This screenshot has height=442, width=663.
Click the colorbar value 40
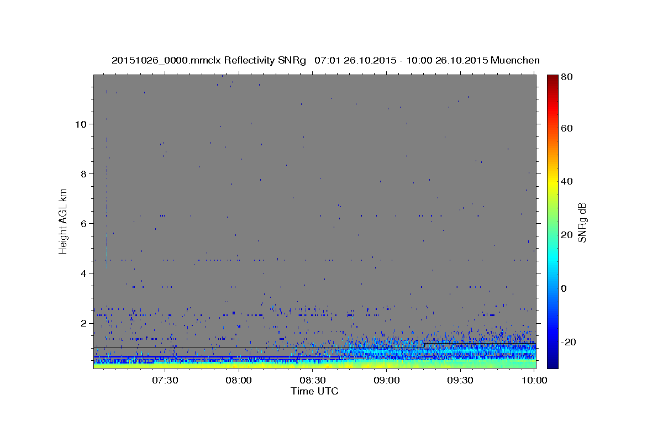(566, 181)
